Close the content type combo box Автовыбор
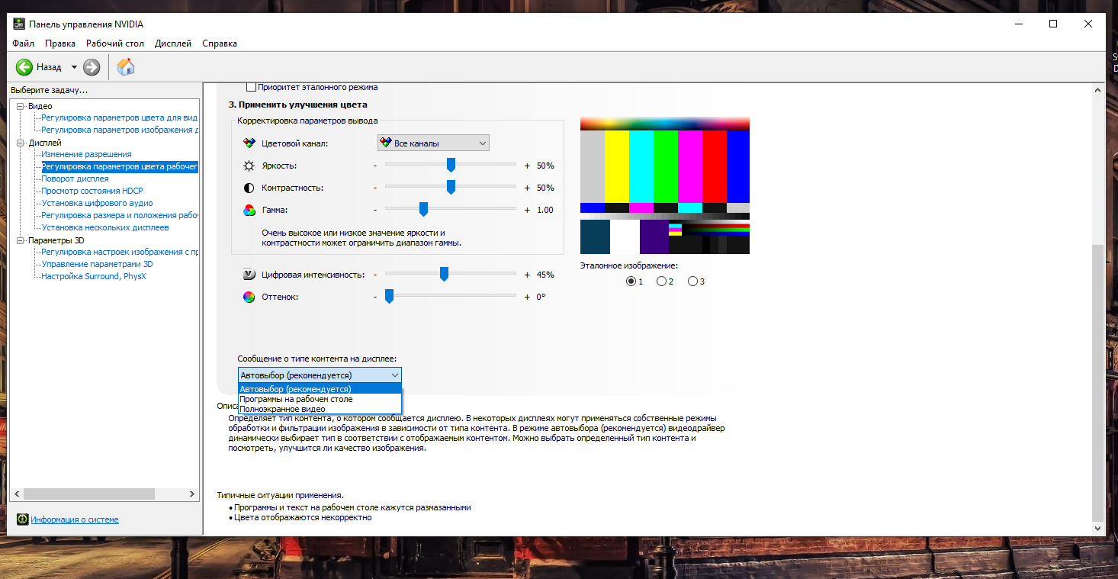The width and height of the screenshot is (1118, 579). [320, 375]
